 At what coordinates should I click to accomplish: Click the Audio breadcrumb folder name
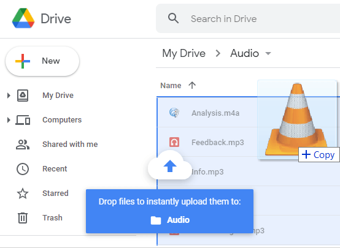(245, 53)
